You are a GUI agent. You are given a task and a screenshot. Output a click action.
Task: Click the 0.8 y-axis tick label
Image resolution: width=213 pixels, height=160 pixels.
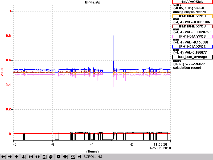[x=9, y=36]
